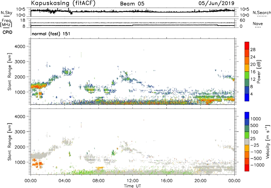Viewport: 271px width, 188px height.
Task: Click the 'Nave' legend label
Action: click(258, 23)
